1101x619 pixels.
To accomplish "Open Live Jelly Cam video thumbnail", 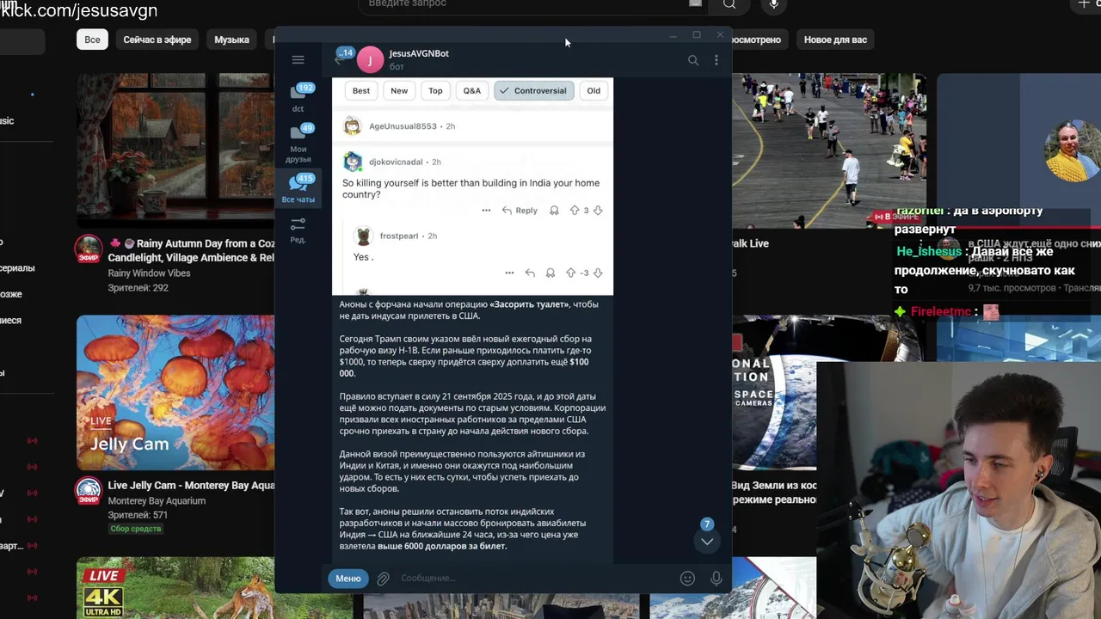I will [x=175, y=393].
